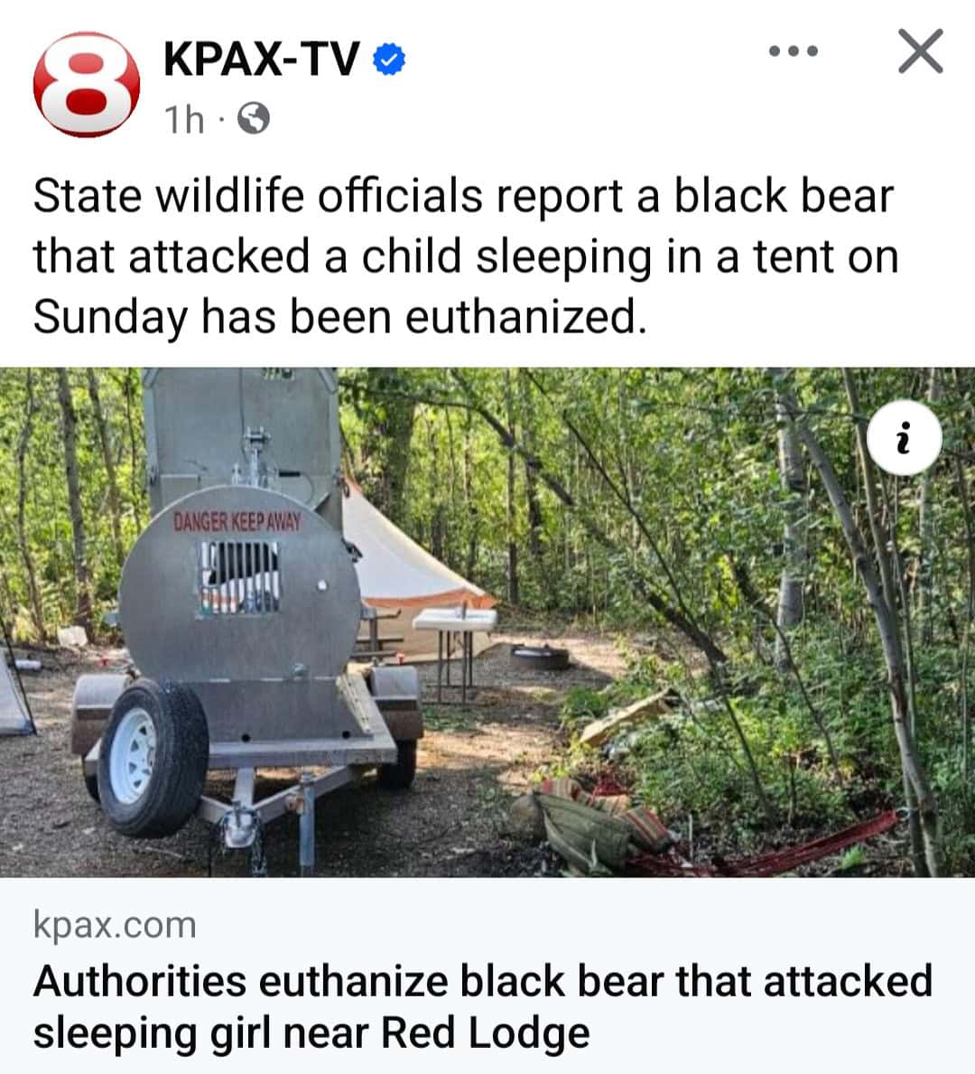Click the 1h post timestamp
Image resolution: width=975 pixels, height=1074 pixels.
(183, 119)
